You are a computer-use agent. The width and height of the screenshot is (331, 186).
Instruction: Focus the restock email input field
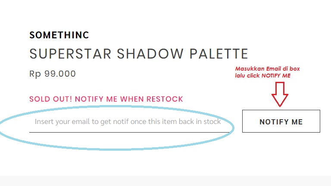pos(129,122)
